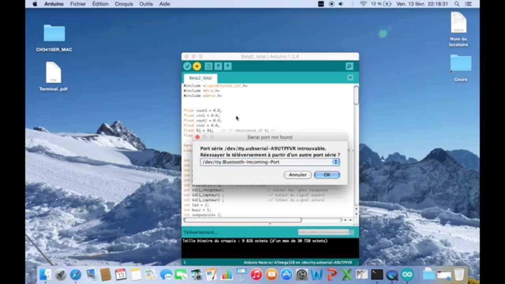The width and height of the screenshot is (505, 284).
Task: Click the vertical scrollbar of the code editor
Action: (356, 145)
